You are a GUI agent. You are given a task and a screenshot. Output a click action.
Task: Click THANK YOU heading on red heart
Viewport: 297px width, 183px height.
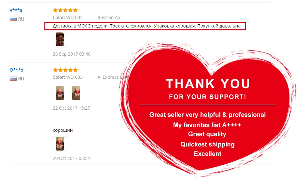[208, 84]
